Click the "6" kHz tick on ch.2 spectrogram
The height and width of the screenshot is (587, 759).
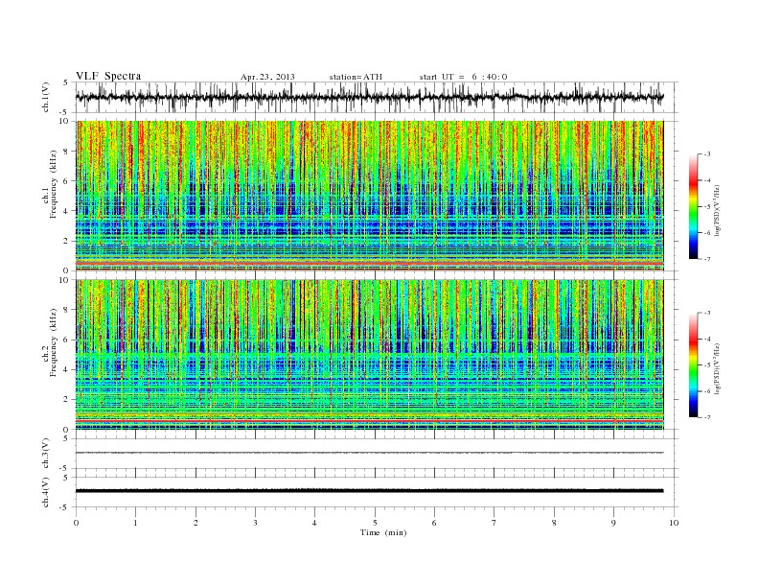[x=66, y=340]
